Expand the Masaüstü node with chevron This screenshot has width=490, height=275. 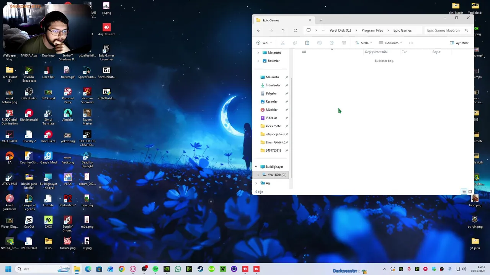click(x=258, y=53)
